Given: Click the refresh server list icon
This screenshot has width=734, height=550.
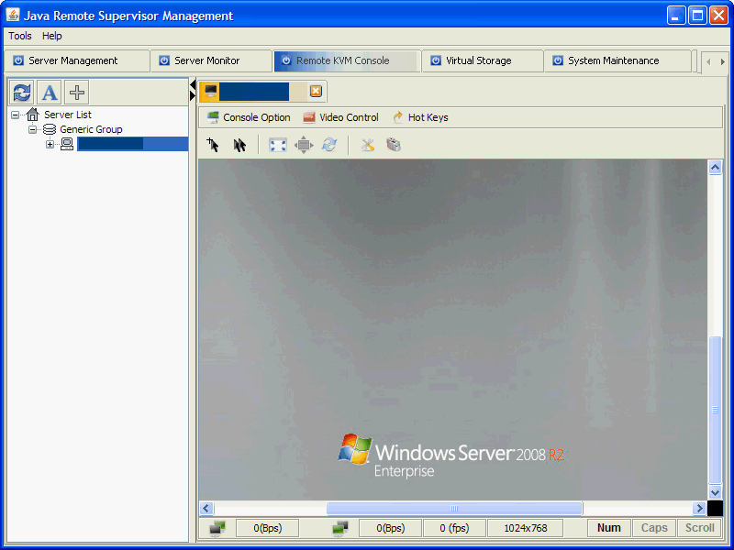Looking at the screenshot, I should coord(21,93).
